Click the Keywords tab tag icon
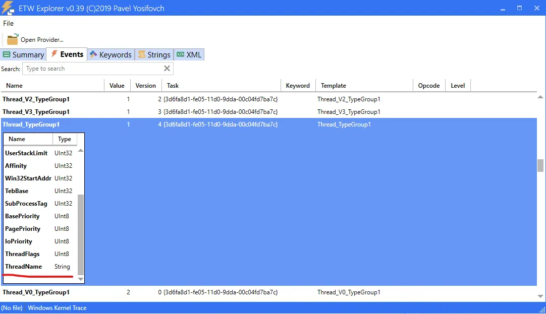Screen dimensions: 546x314 click(93, 54)
